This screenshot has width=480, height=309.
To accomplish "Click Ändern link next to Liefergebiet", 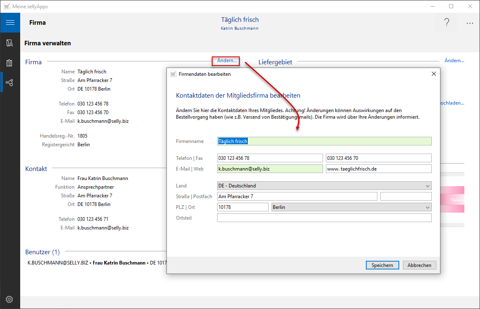I will pos(454,61).
